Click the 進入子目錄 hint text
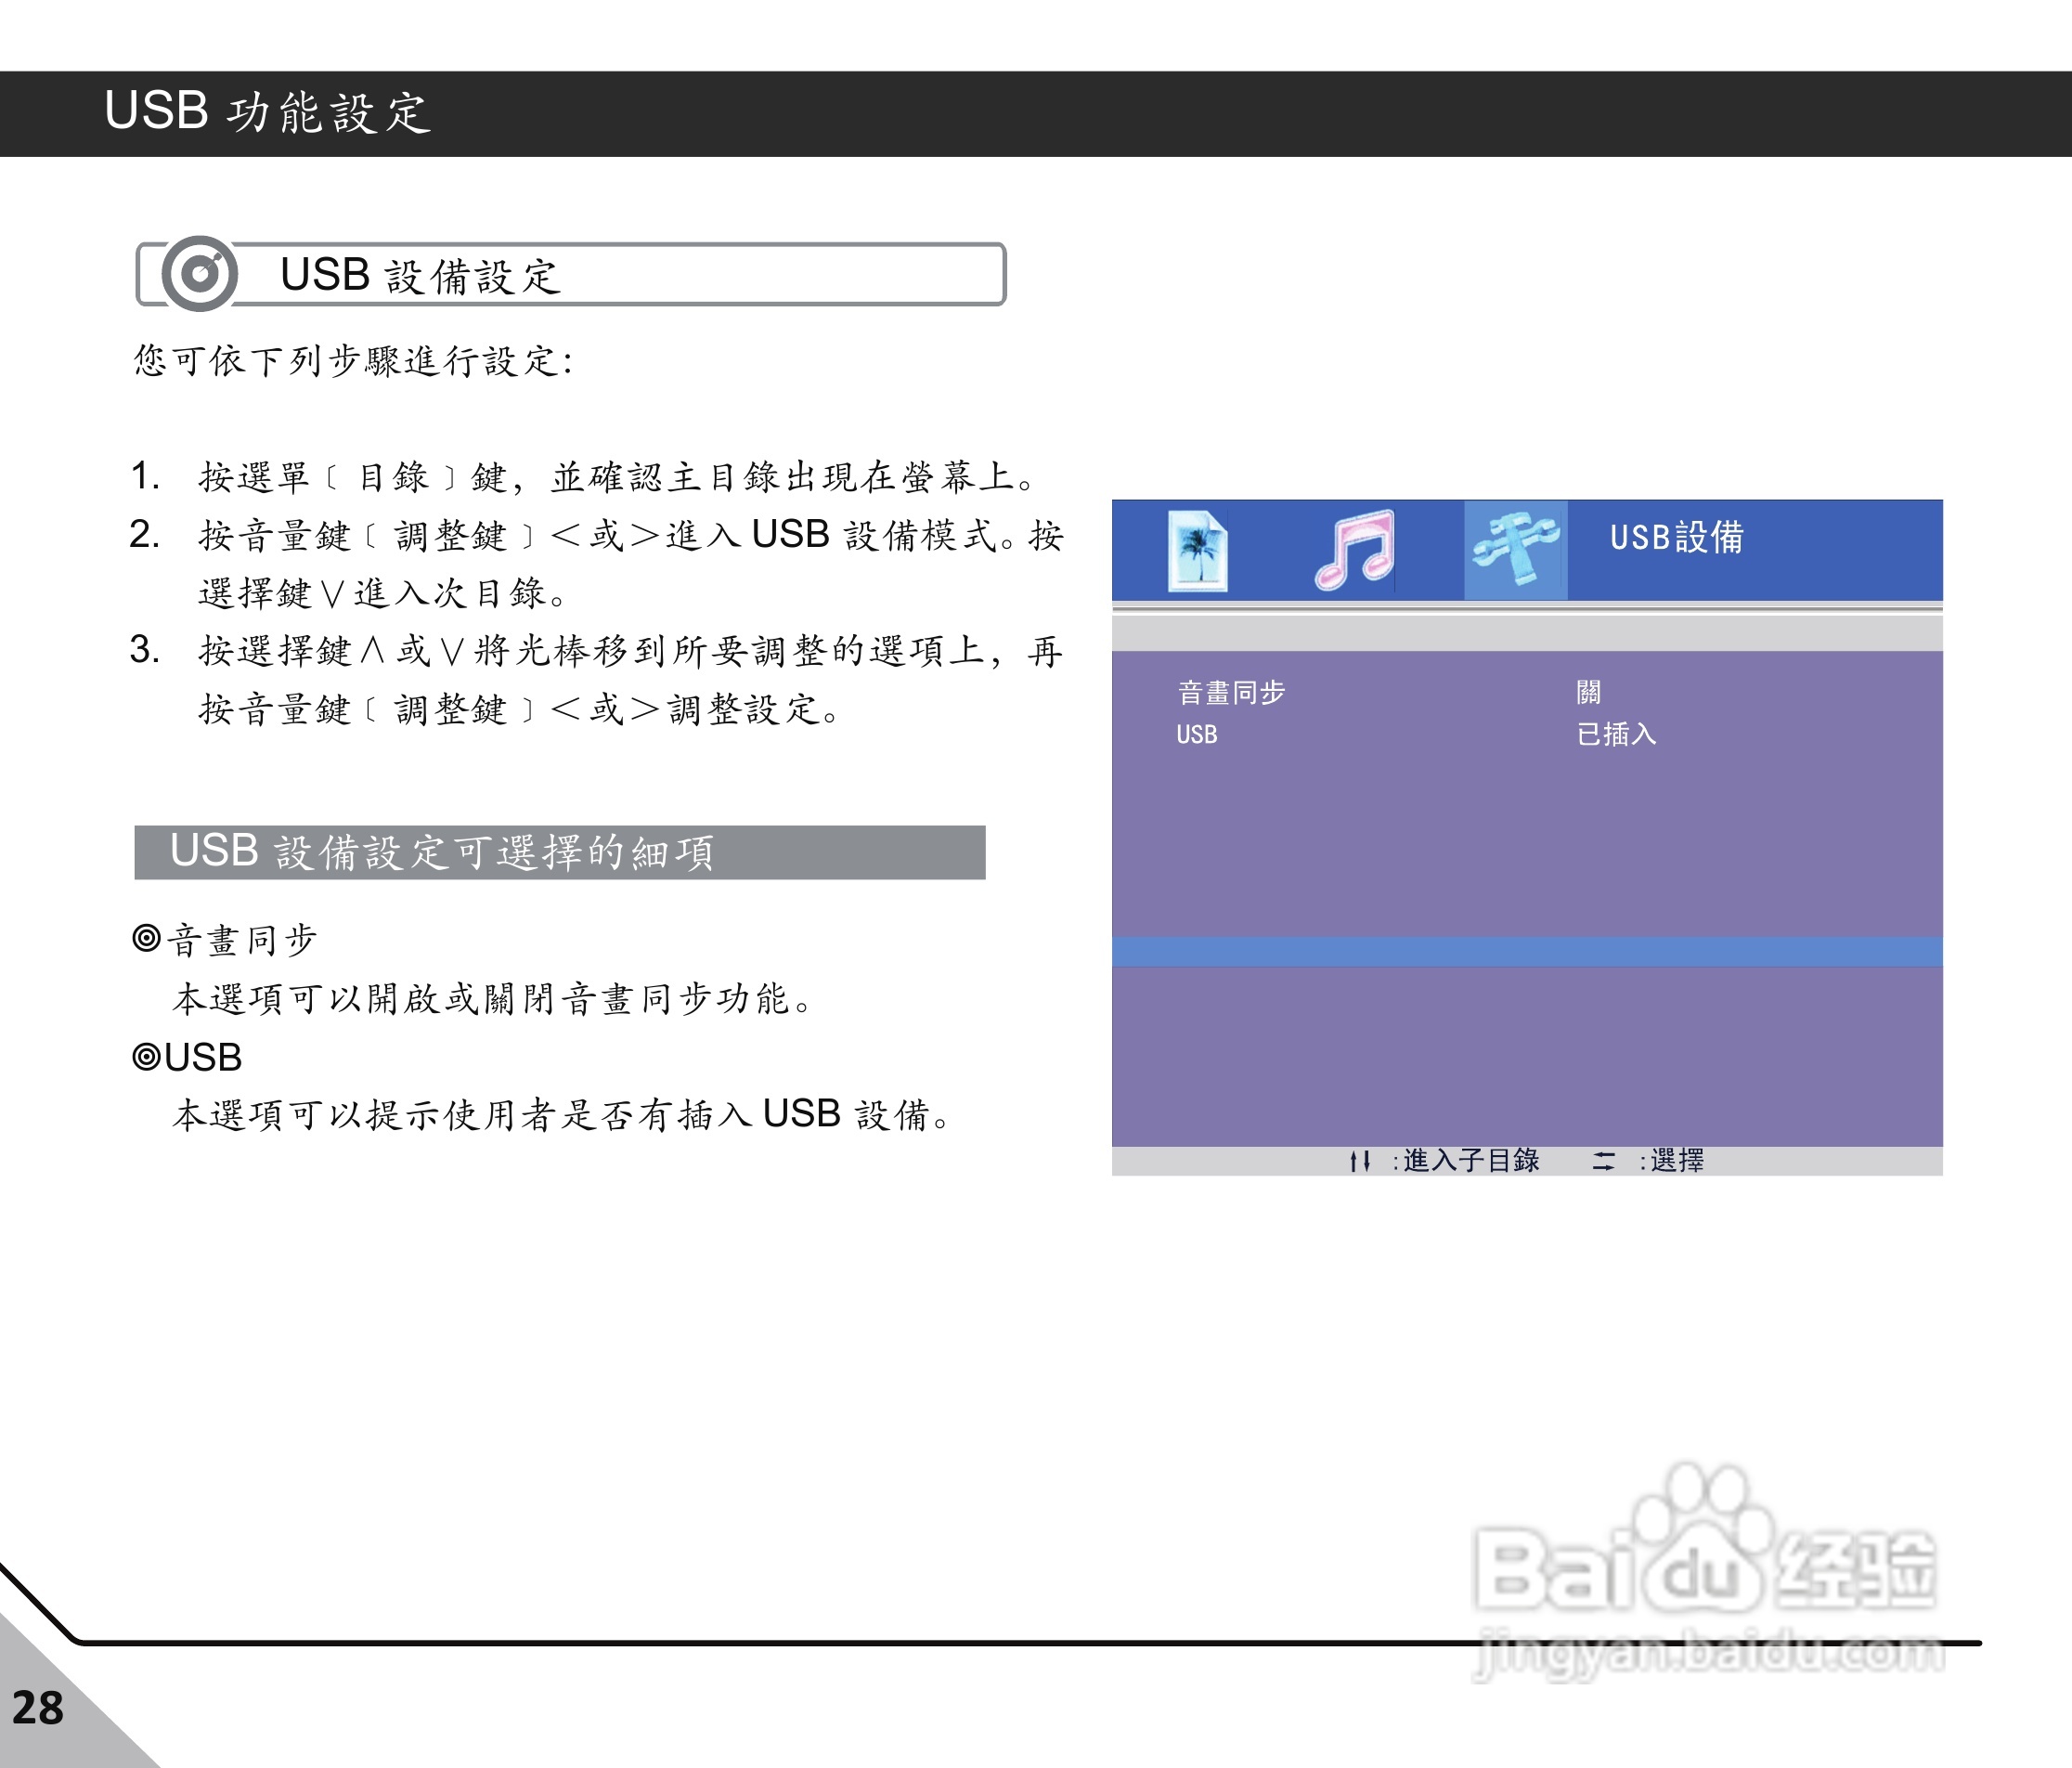2072x1768 pixels. (1470, 1161)
